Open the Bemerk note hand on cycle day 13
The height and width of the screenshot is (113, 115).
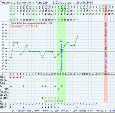tap(49, 107)
